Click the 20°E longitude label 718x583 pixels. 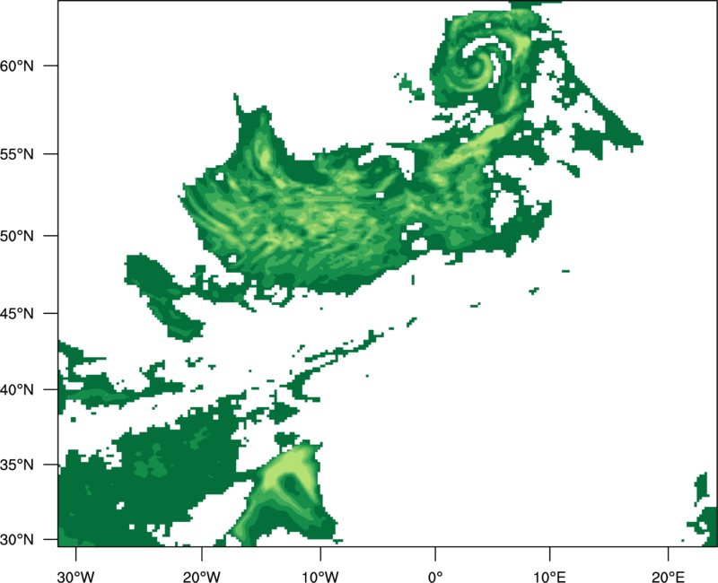pyautogui.click(x=669, y=577)
